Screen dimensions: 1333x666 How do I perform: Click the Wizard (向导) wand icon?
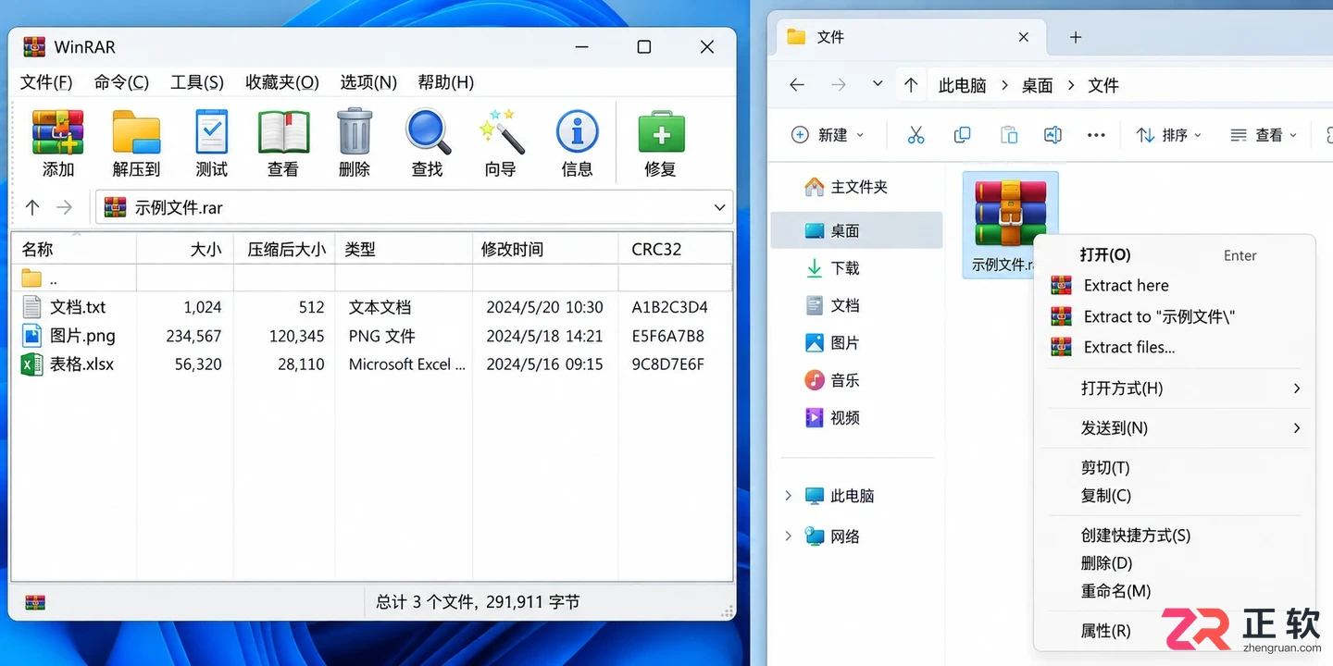(501, 132)
